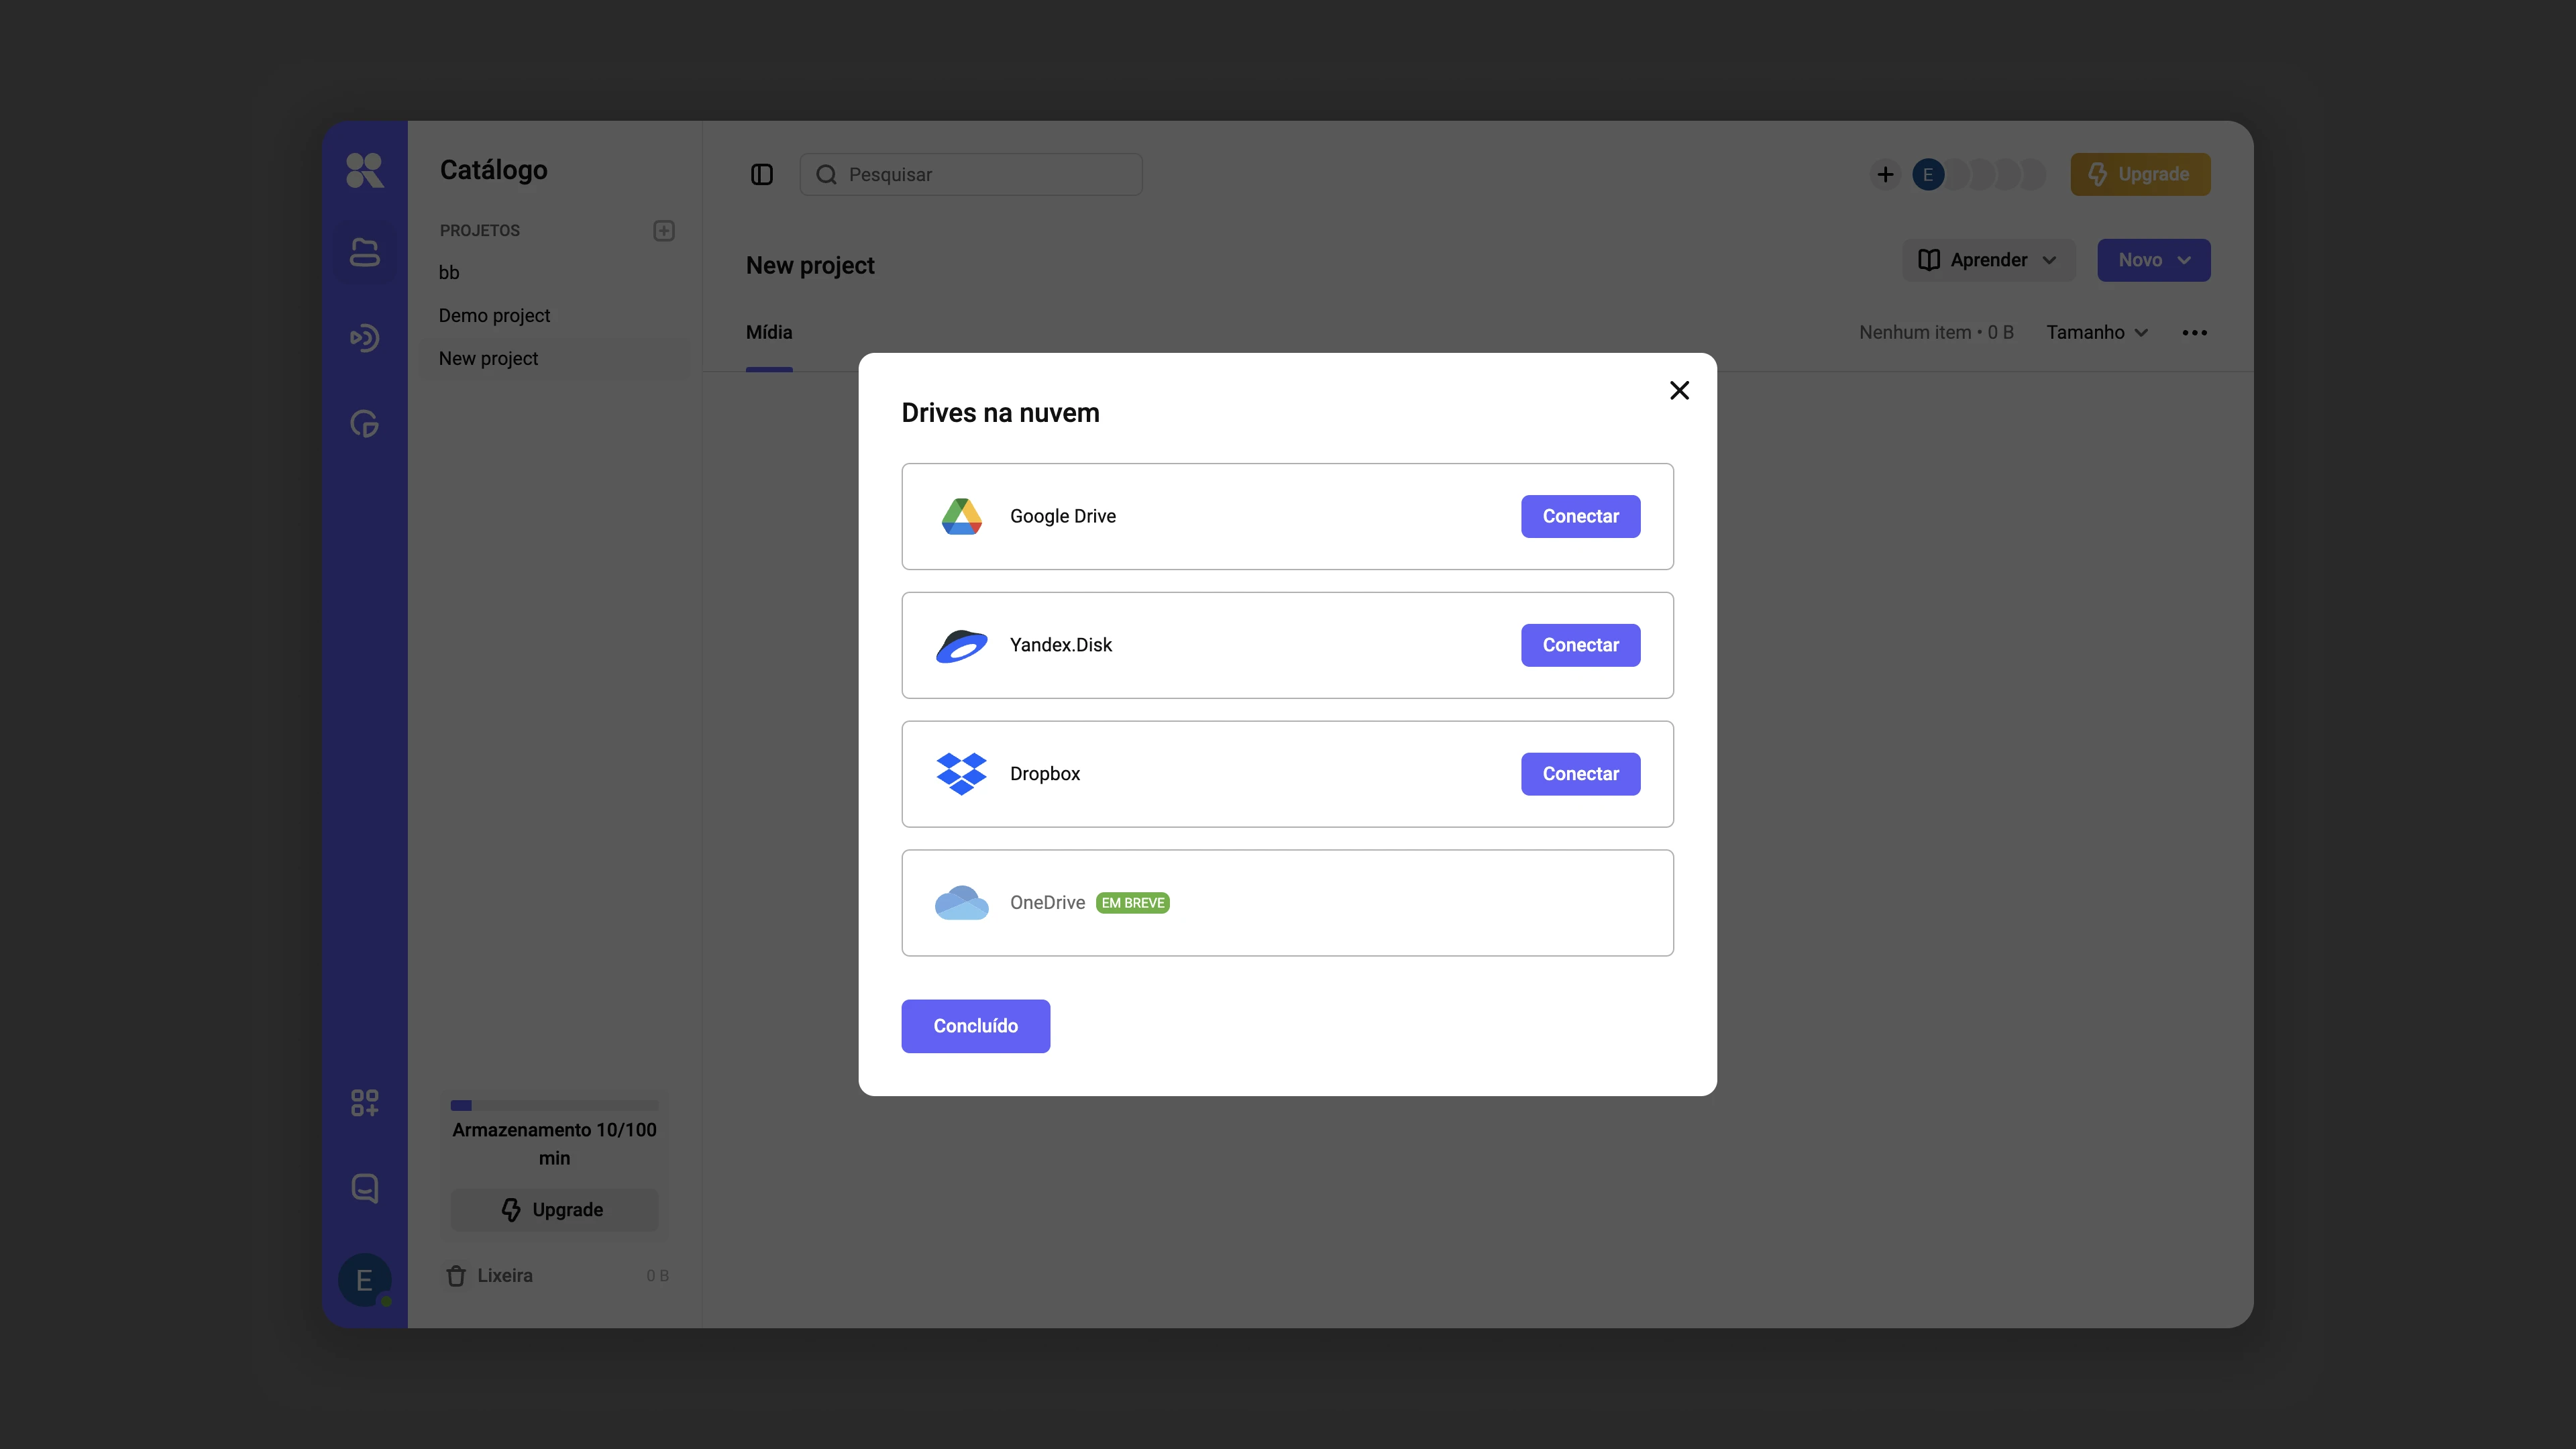The height and width of the screenshot is (1449, 2576).
Task: Click the storage usage progress bar
Action: coord(555,1106)
